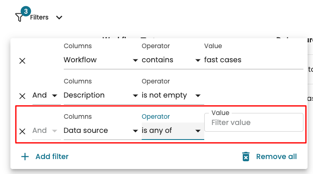Click the trash icon for Remove all
Viewport: 313px width, 174px height.
coord(246,157)
